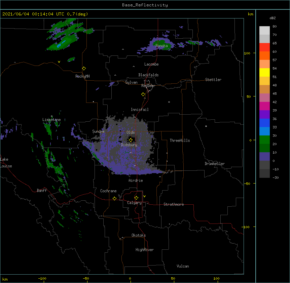This screenshot has width=290, height=283.
Task: Select the Limestone label
Action: click(51, 120)
